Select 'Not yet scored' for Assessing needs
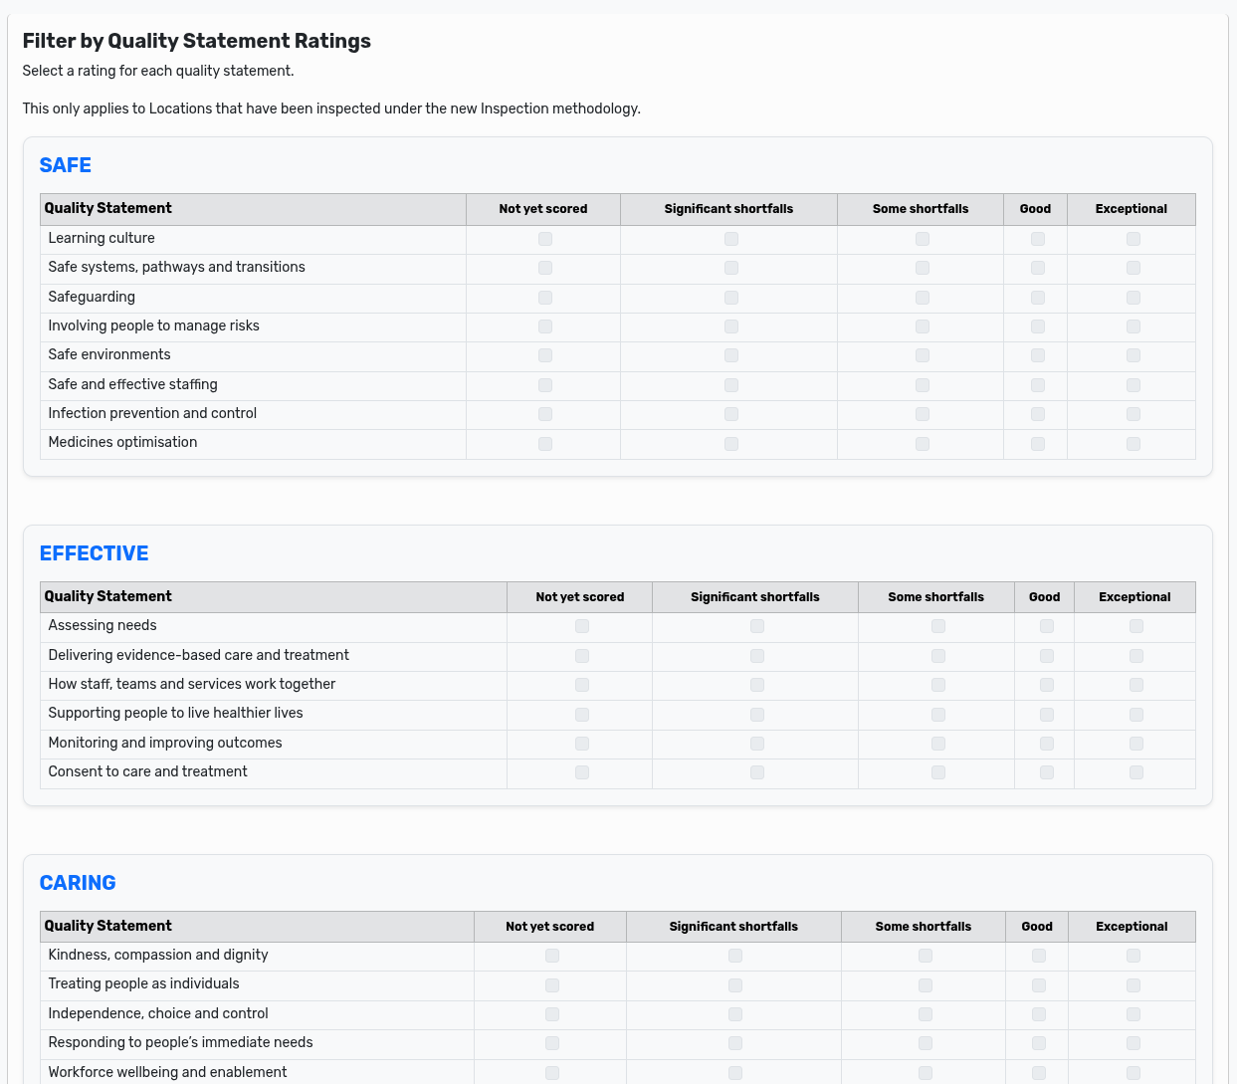This screenshot has height=1084, width=1237. [581, 626]
